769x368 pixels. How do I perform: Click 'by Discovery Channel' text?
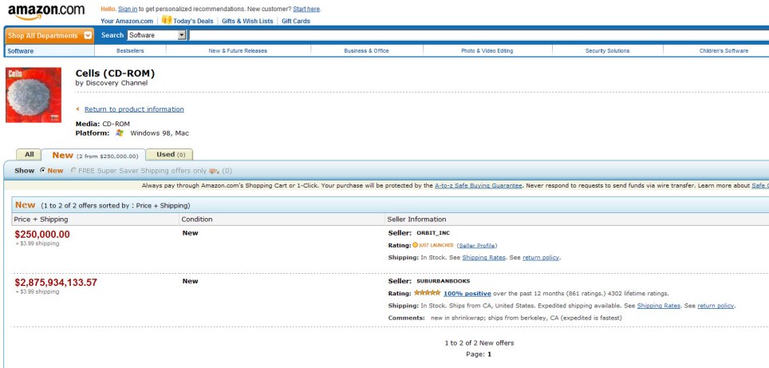point(112,83)
